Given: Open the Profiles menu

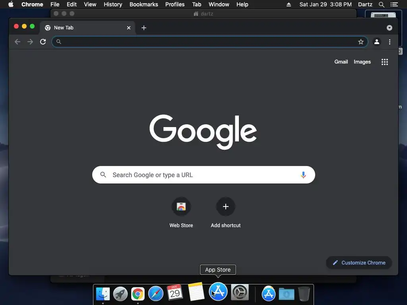Looking at the screenshot, I should [175, 4].
